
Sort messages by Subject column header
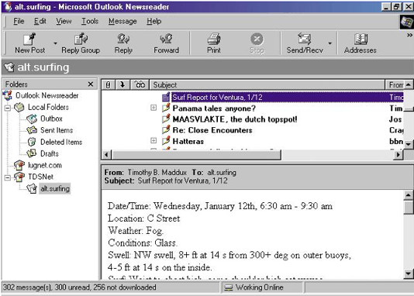click(267, 84)
